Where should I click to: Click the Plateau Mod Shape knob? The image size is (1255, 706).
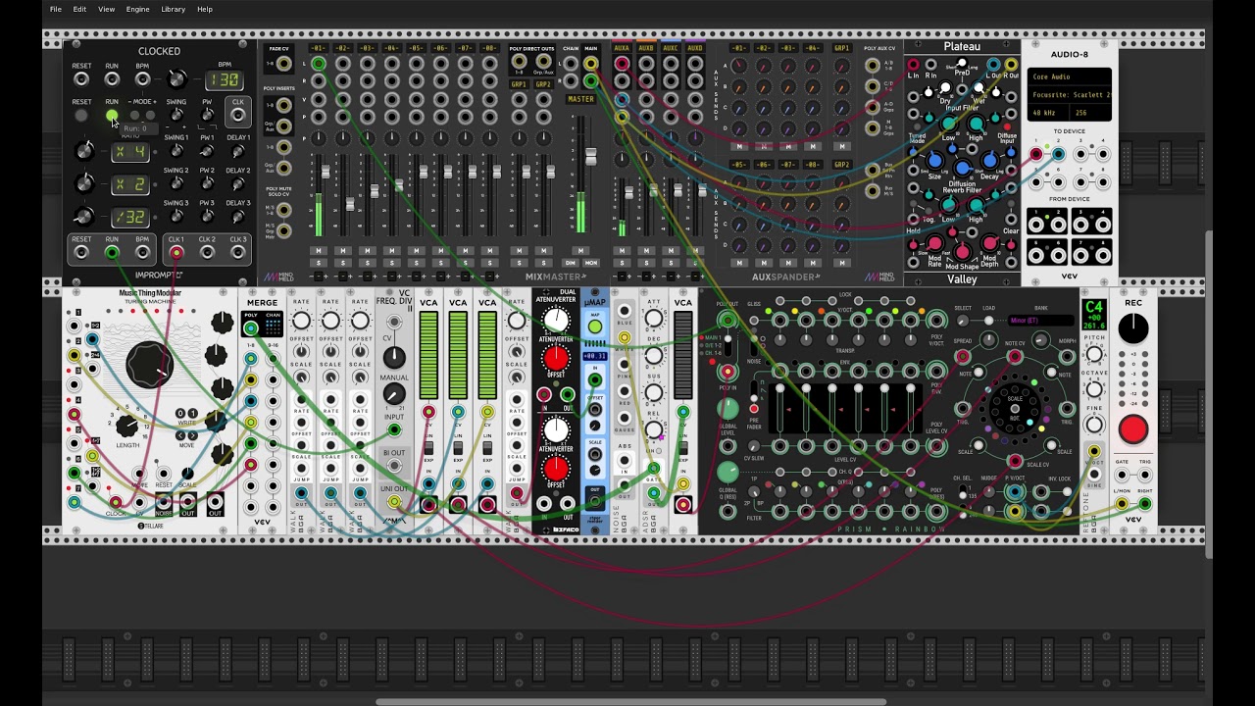(963, 252)
